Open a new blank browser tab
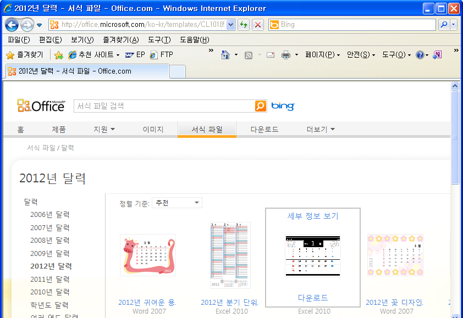 click(178, 72)
